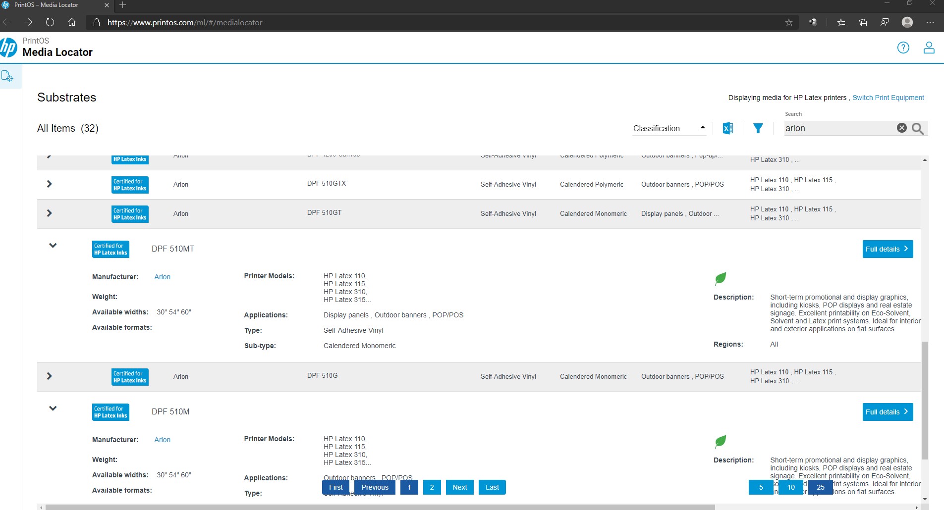944x510 pixels.
Task: Click the horizontal scrollbar thumb
Action: (x=380, y=507)
